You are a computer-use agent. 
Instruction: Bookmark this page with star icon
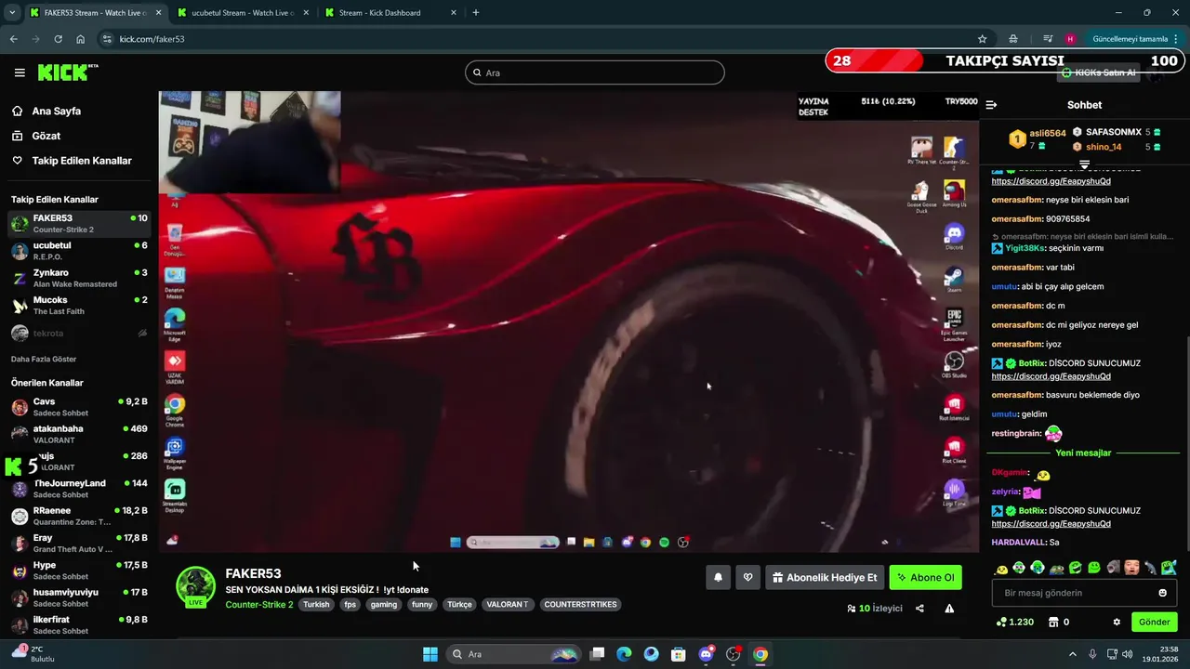coord(982,39)
